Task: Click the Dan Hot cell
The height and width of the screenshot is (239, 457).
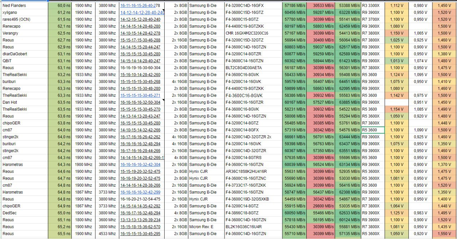Action: (x=24, y=103)
